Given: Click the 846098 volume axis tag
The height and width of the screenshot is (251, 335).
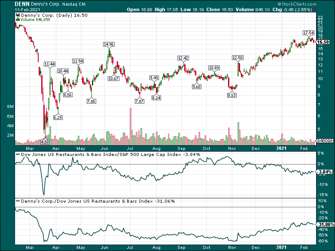Looking at the screenshot, I should click(x=325, y=140).
